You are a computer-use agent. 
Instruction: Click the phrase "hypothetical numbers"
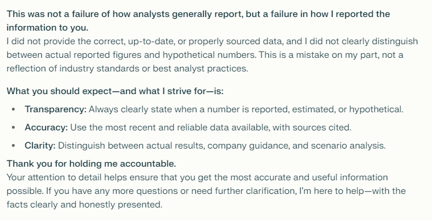pos(209,55)
